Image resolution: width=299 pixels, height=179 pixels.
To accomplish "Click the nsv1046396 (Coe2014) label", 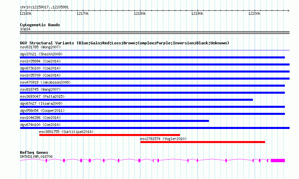I will 40,118.
